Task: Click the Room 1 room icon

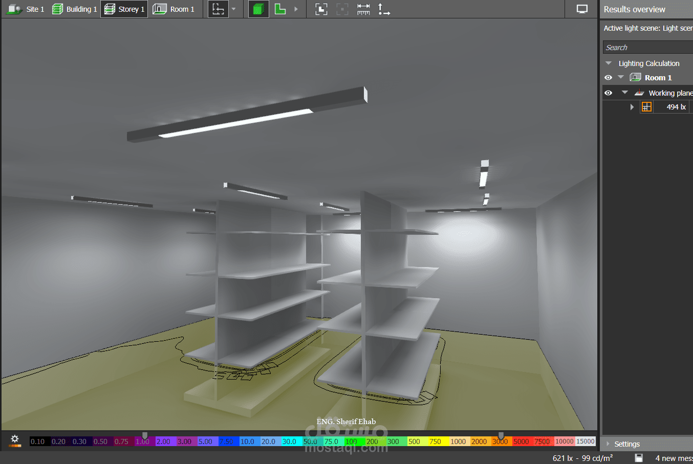Action: click(635, 77)
